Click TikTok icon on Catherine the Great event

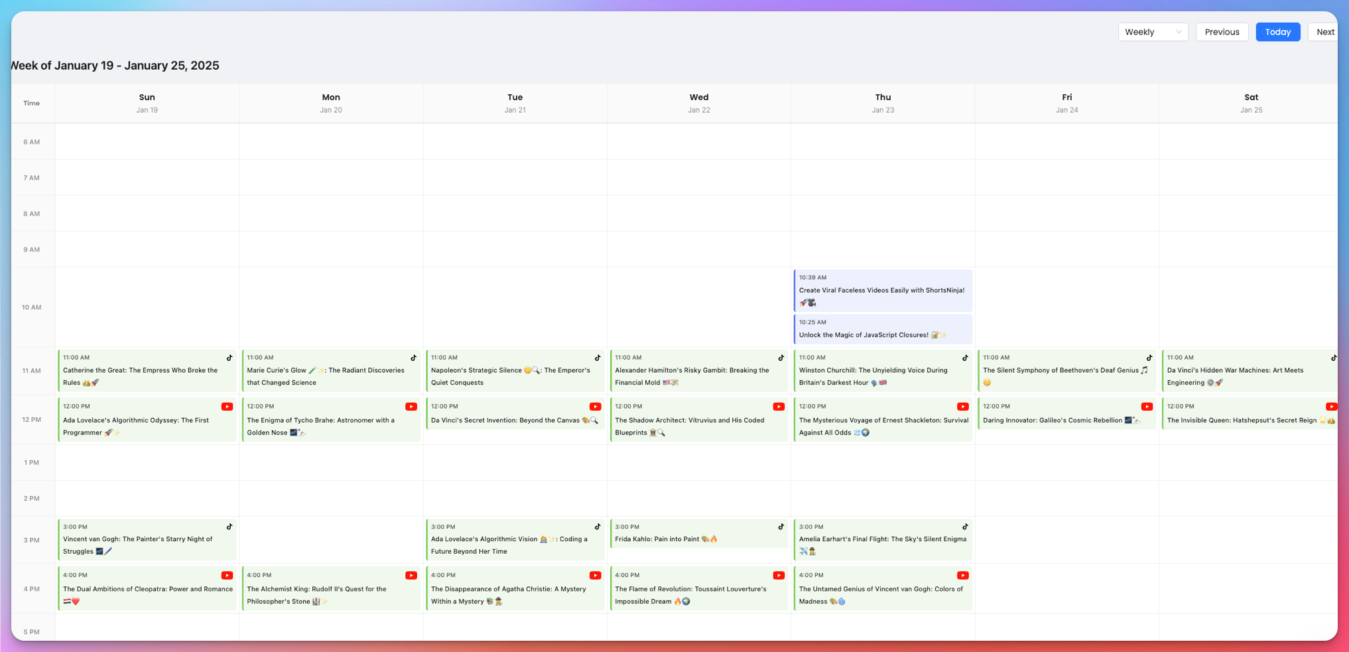[x=229, y=358]
